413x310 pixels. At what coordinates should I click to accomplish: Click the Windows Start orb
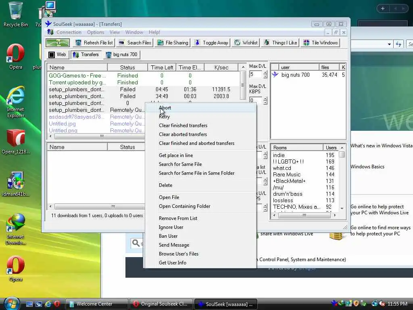point(12,303)
